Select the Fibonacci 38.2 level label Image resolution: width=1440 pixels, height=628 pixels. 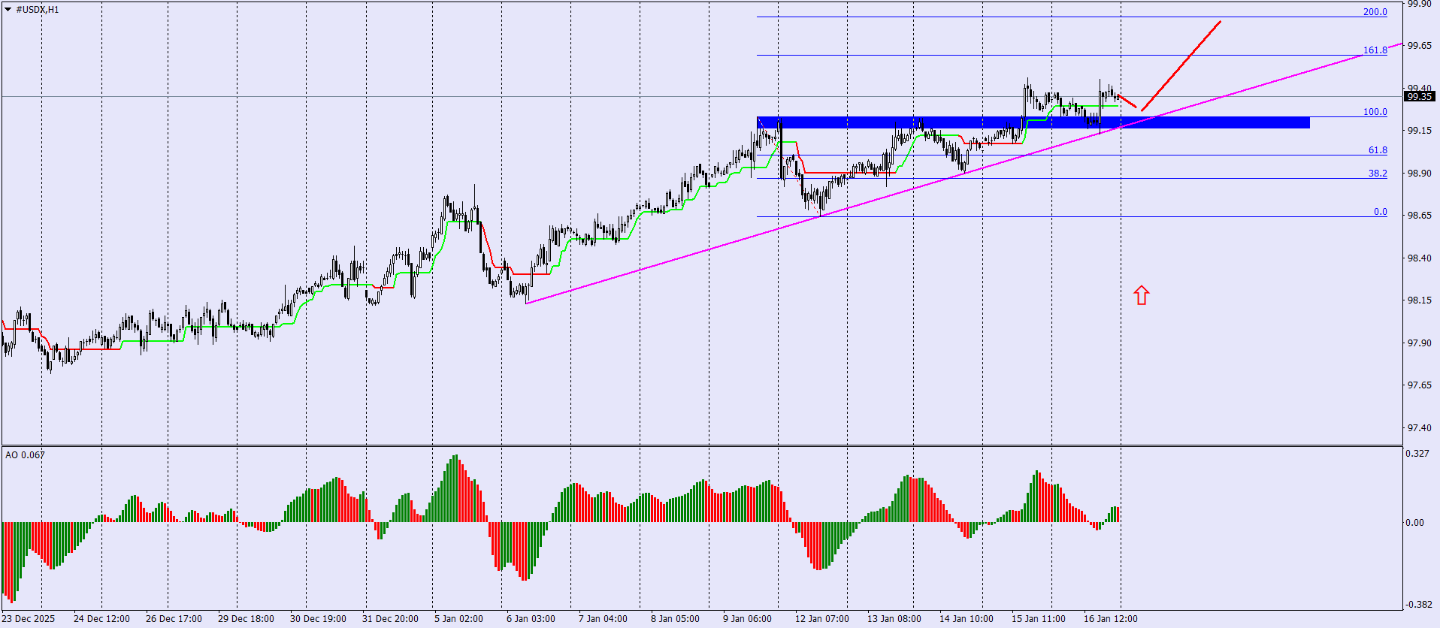1378,174
